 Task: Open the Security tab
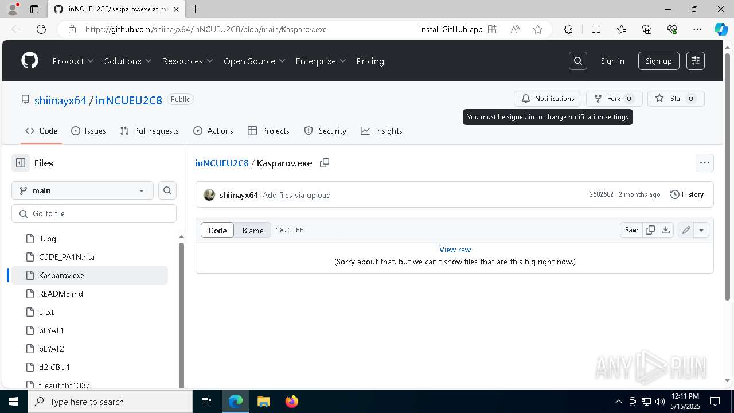[x=325, y=131]
